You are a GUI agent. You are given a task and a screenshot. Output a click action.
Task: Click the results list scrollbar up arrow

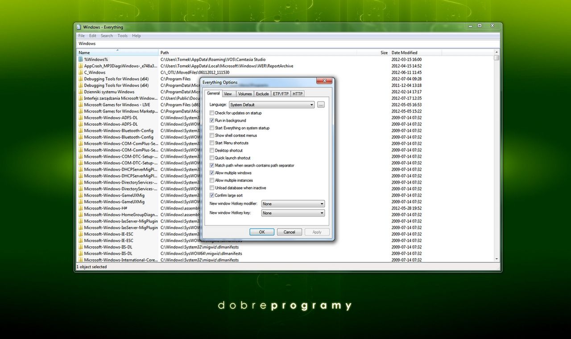click(x=497, y=53)
